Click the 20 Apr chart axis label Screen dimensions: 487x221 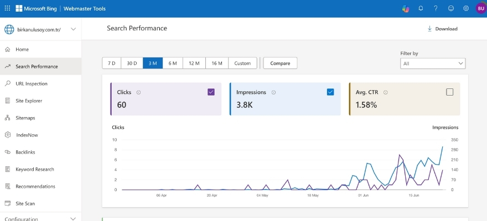212,196
